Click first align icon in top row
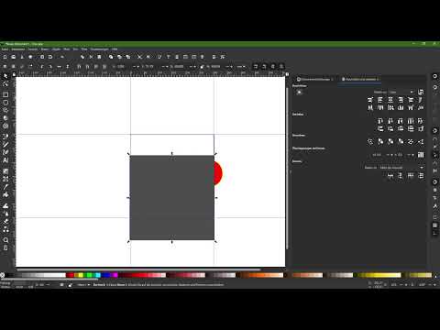 click(x=370, y=100)
